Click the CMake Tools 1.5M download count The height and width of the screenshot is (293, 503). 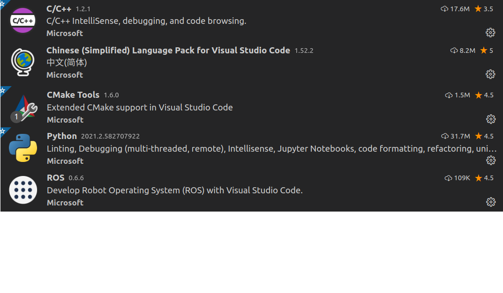click(x=458, y=95)
